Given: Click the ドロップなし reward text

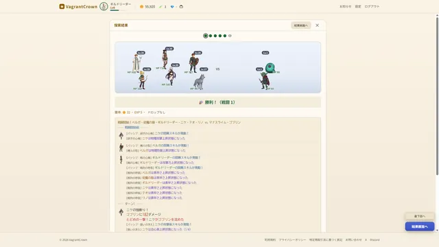Looking at the screenshot, I should click(156, 113).
